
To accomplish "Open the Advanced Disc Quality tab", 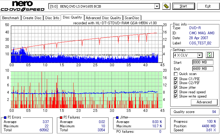I will point(103,18).
